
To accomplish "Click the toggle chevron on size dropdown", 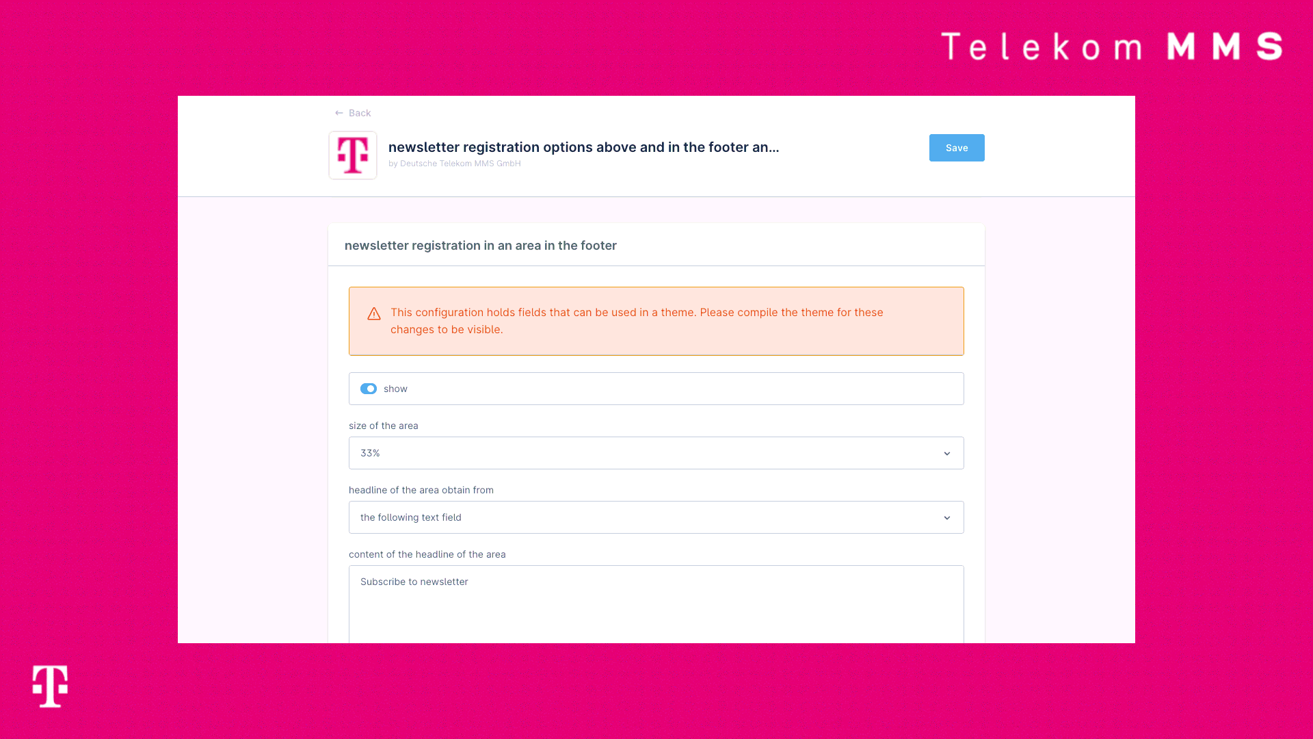I will [x=947, y=453].
